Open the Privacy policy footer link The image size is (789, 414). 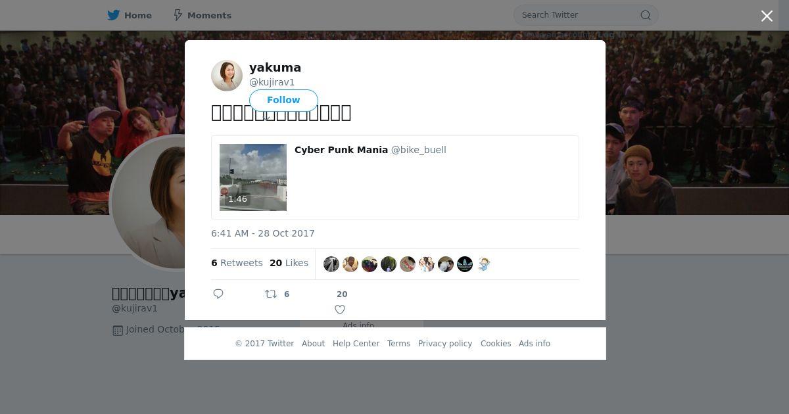point(445,344)
